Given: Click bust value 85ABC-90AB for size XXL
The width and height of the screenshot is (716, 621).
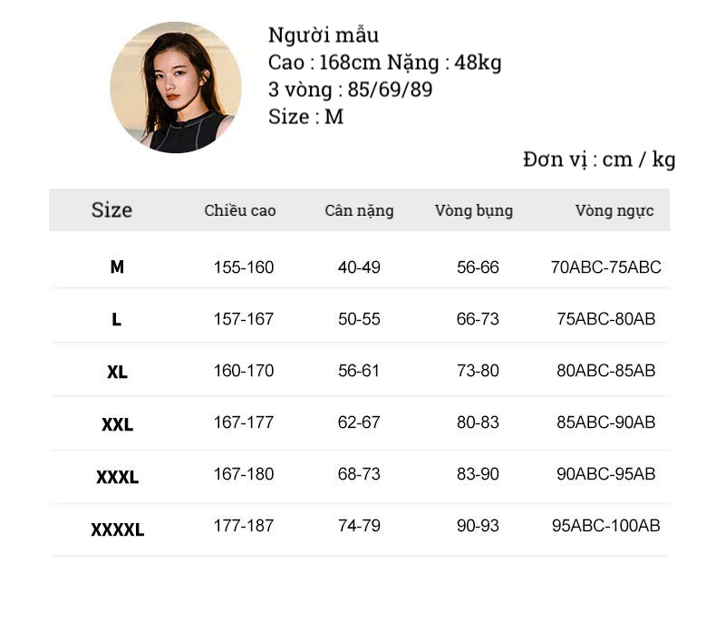Looking at the screenshot, I should (605, 422).
